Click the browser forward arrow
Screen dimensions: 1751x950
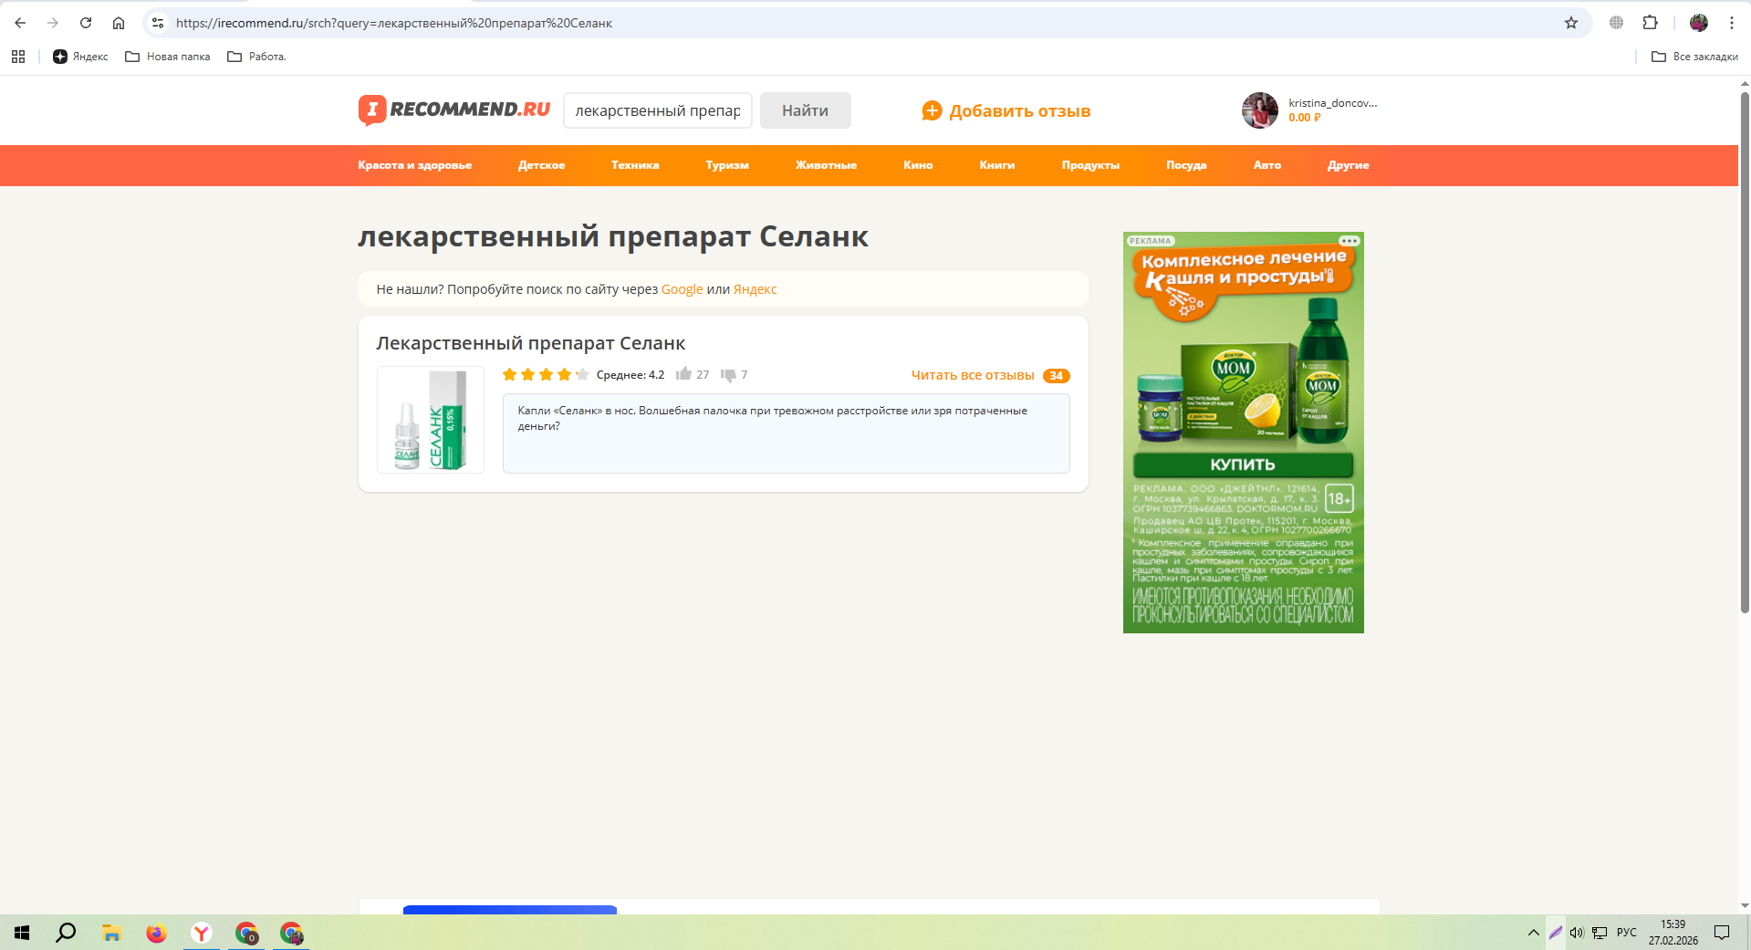[x=53, y=23]
